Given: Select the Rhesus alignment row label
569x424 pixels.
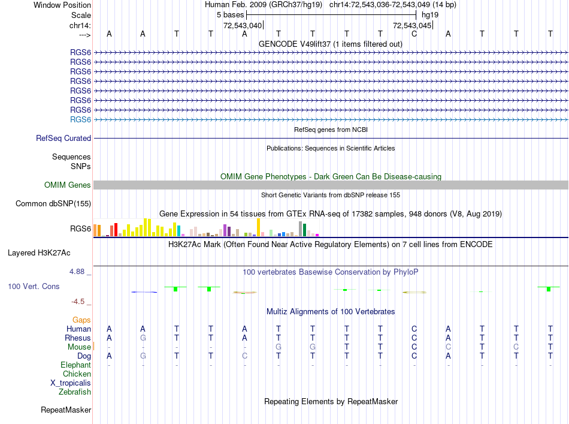Looking at the screenshot, I should [78, 338].
